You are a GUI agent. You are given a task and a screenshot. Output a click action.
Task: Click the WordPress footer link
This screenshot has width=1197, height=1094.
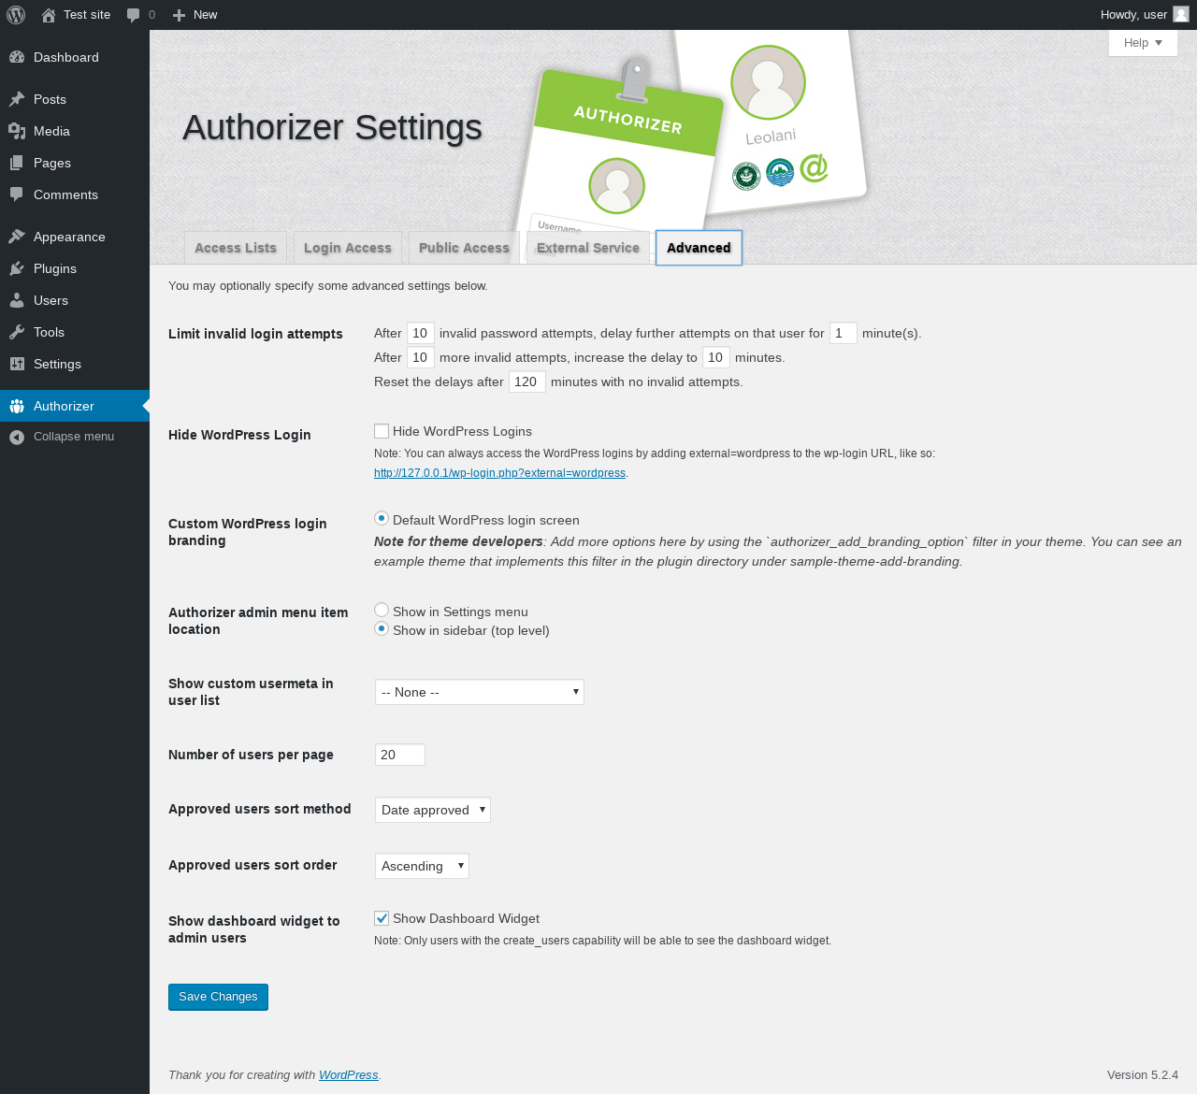coord(348,1075)
